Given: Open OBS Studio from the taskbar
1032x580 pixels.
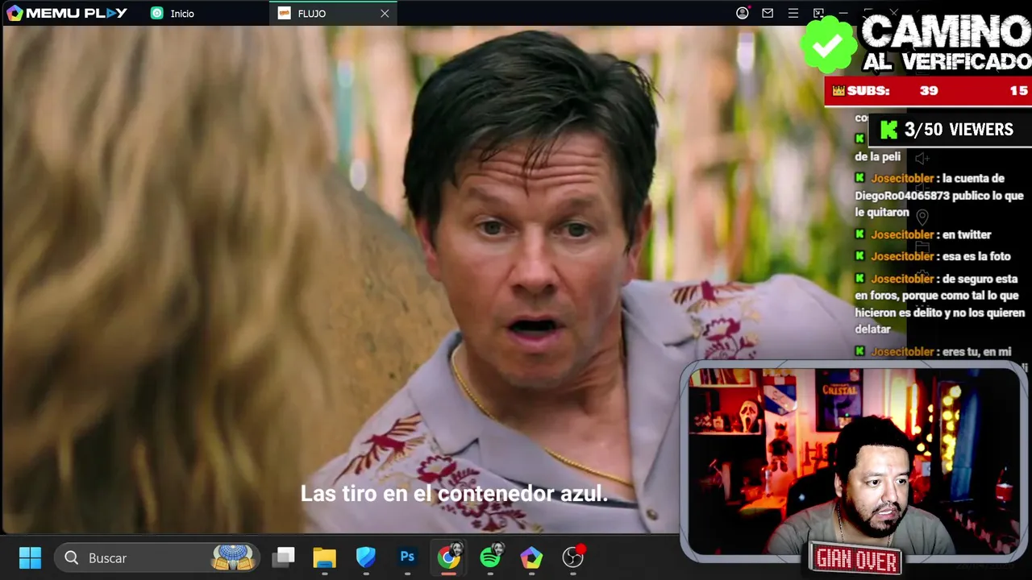Looking at the screenshot, I should pos(573,557).
